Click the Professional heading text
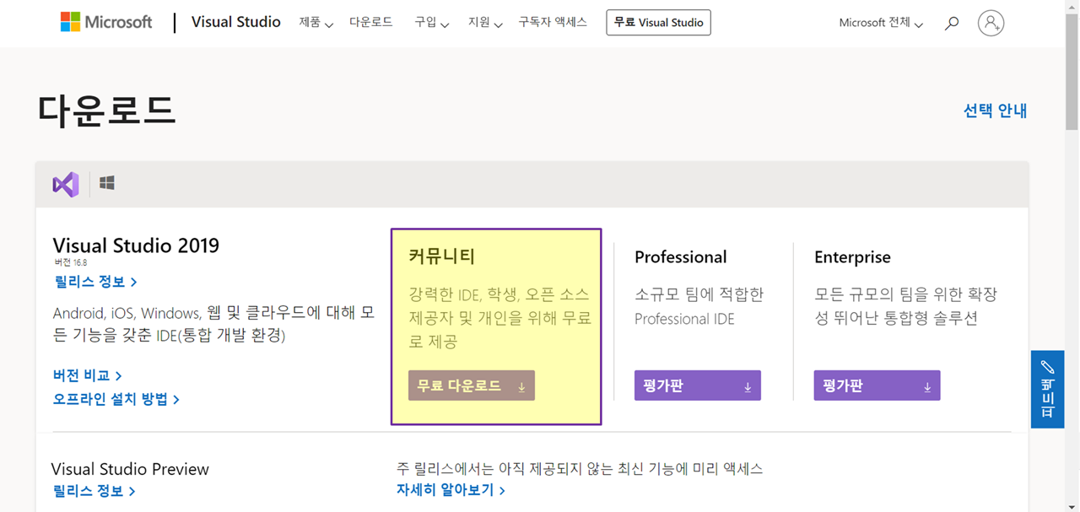1080x512 pixels. pos(680,257)
